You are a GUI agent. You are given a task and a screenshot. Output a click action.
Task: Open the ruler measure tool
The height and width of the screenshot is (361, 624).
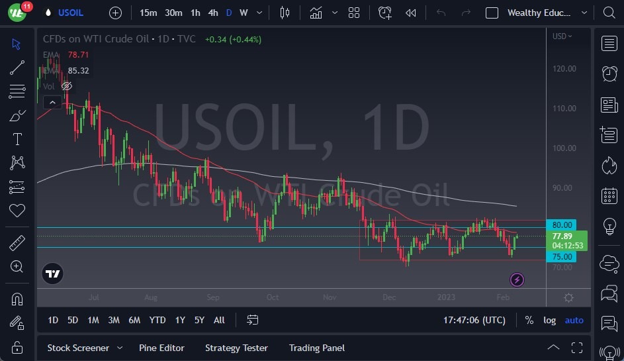click(17, 242)
